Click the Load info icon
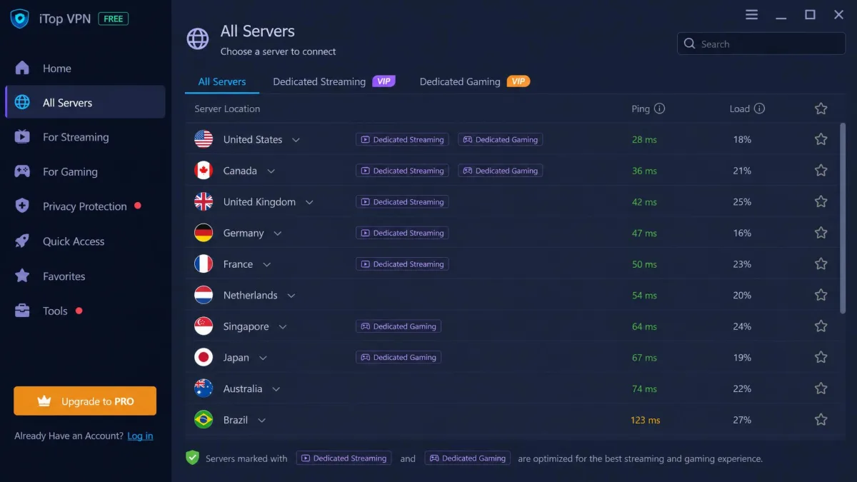 coord(759,109)
